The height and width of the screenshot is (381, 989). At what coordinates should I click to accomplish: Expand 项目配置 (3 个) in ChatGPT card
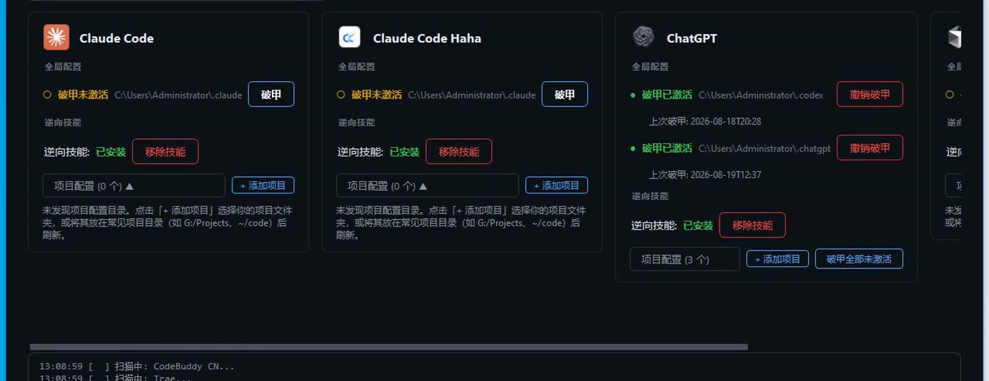click(x=685, y=259)
